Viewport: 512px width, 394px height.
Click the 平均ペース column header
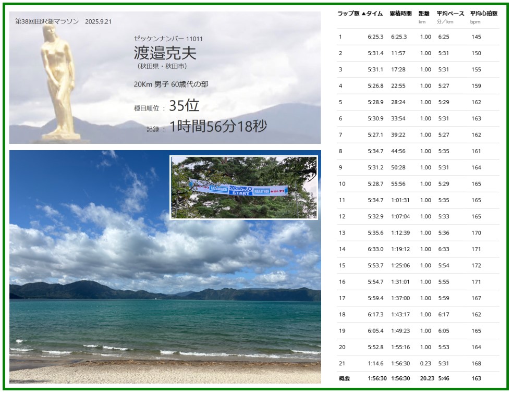(450, 14)
